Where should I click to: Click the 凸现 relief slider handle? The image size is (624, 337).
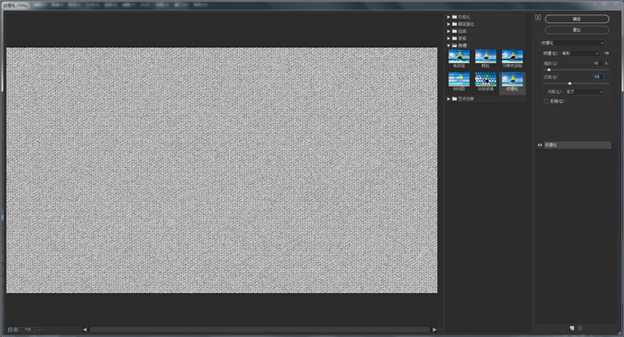(x=570, y=83)
